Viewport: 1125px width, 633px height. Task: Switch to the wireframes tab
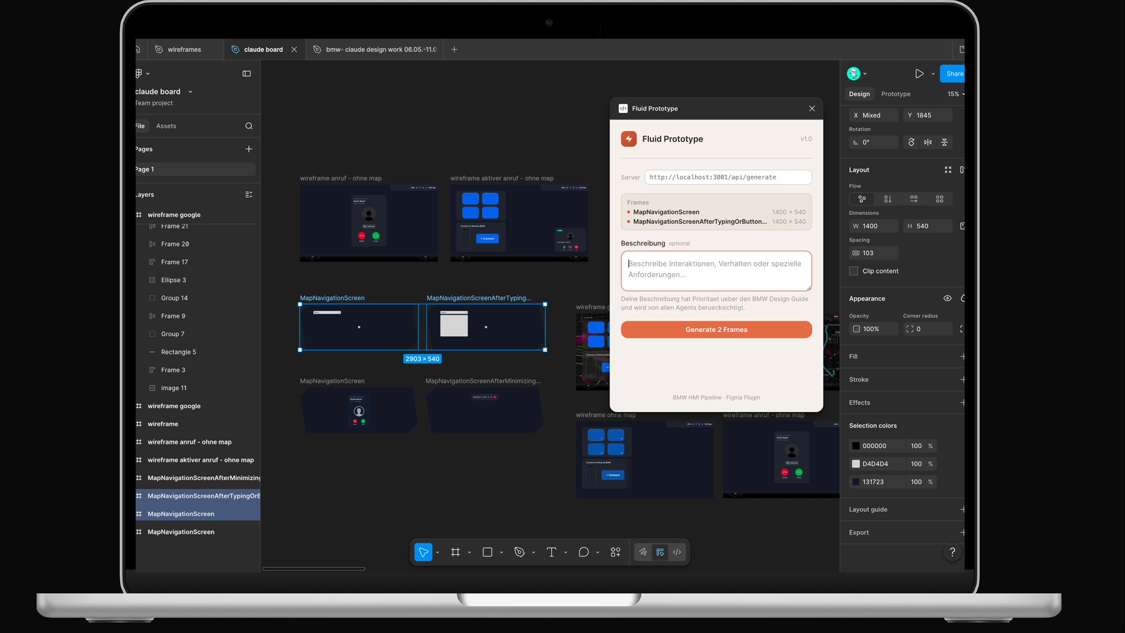tap(185, 49)
